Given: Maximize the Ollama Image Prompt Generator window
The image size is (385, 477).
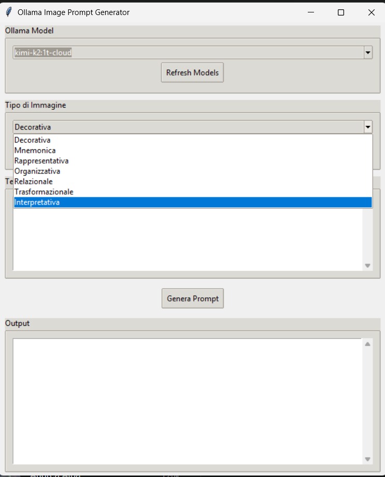Looking at the screenshot, I should [340, 12].
